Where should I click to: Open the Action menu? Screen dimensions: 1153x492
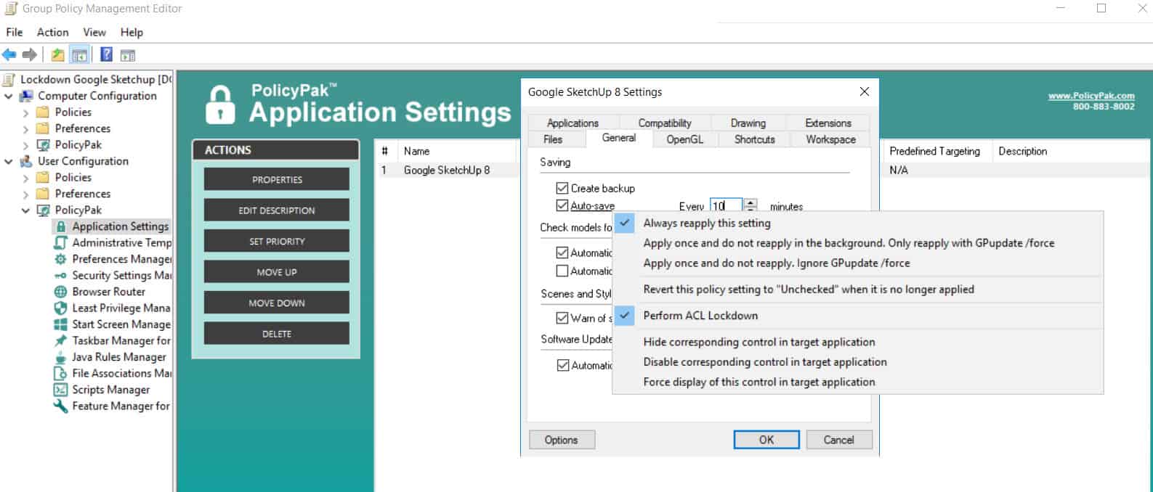tap(53, 32)
